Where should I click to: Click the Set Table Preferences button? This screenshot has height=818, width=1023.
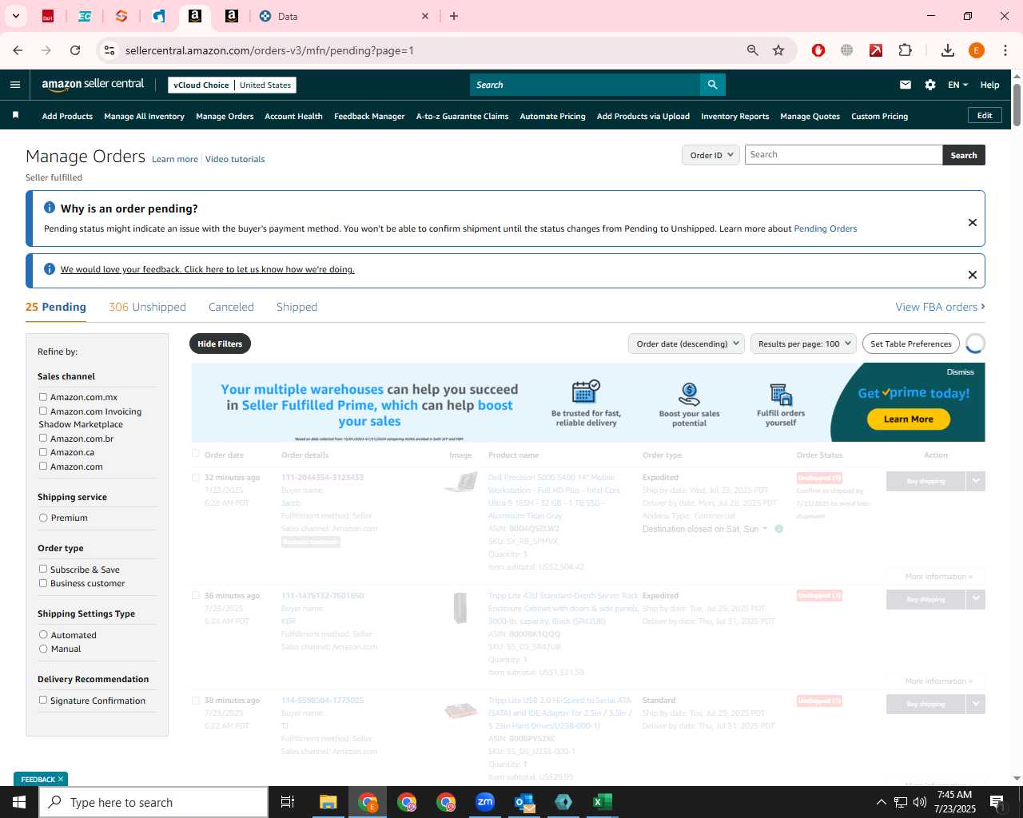911,343
